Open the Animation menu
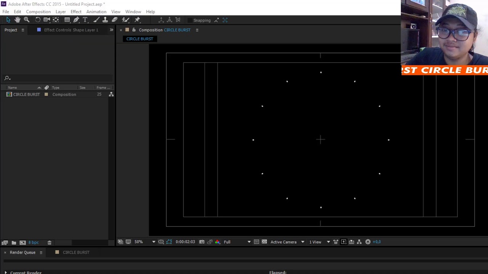Screen dimensions: 488x274 tap(96, 12)
